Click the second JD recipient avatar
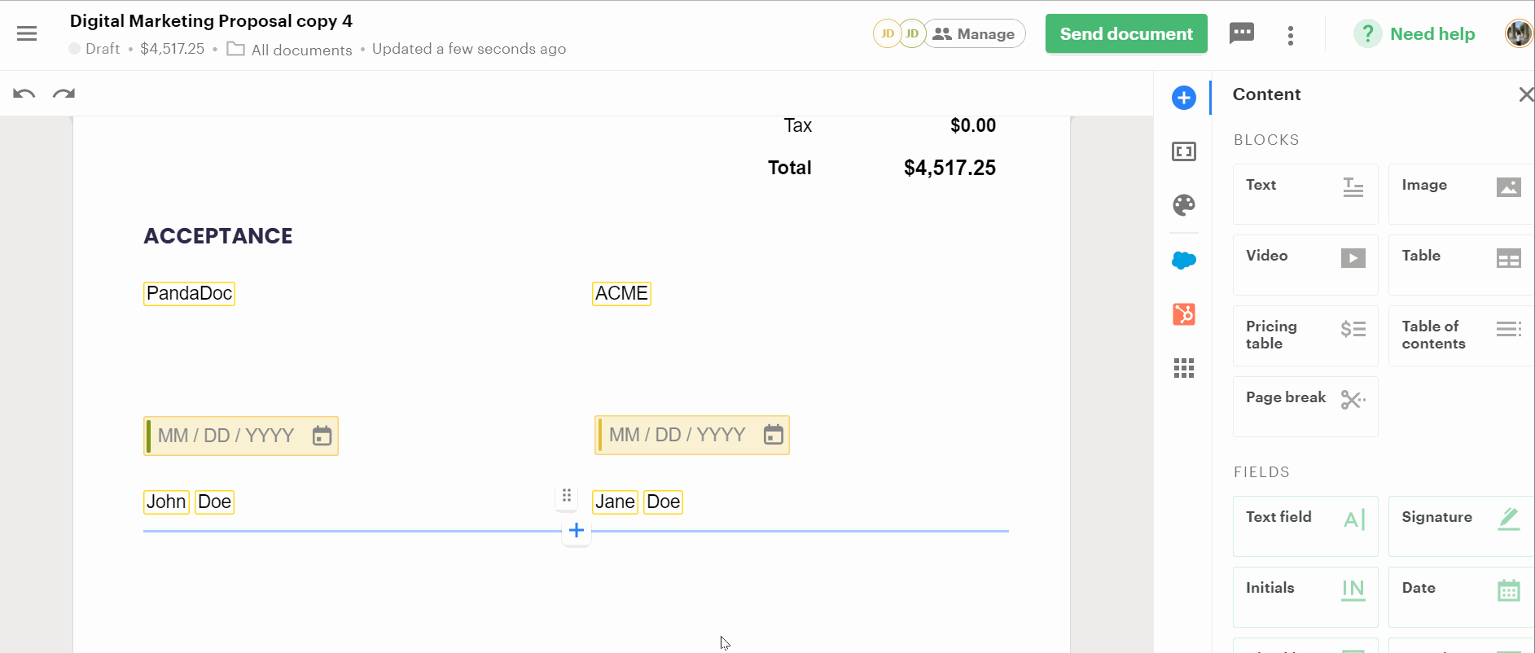The height and width of the screenshot is (653, 1535). 912,33
